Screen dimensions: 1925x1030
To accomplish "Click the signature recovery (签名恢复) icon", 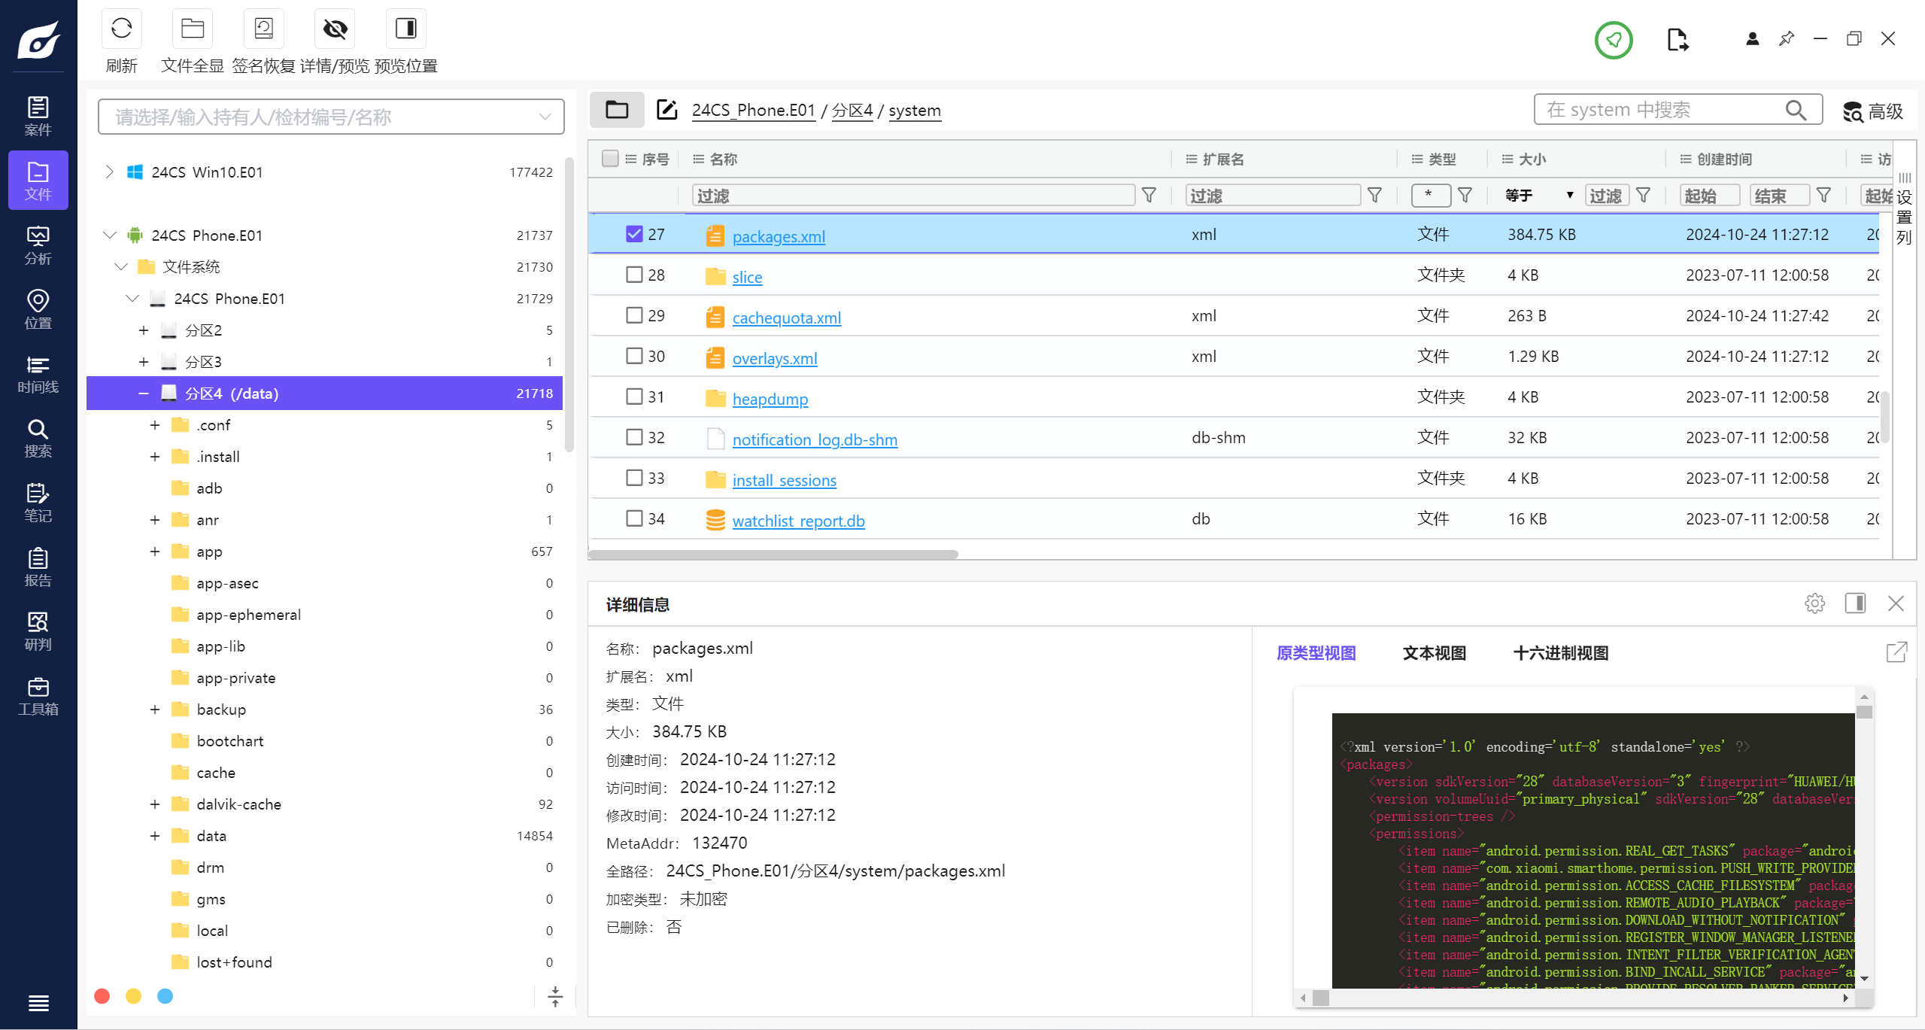I will point(263,29).
